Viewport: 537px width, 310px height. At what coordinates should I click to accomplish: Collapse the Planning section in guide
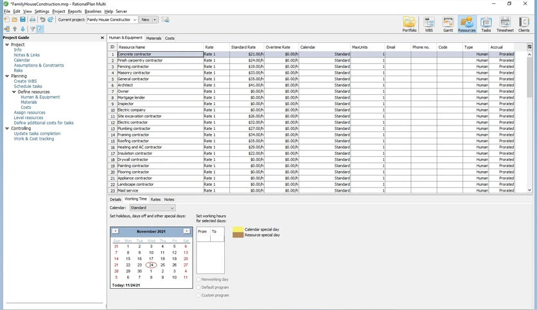tap(7, 76)
